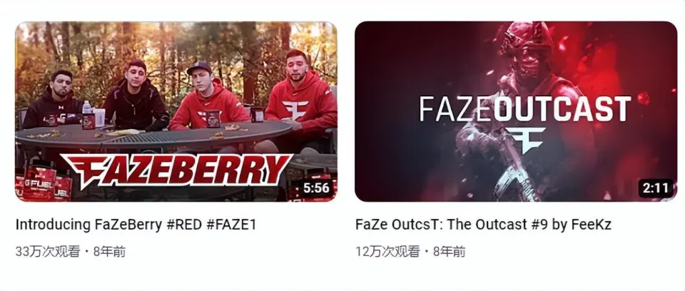The width and height of the screenshot is (685, 291).
Task: Click '8年前' under the Outcast video
Action: tap(450, 252)
